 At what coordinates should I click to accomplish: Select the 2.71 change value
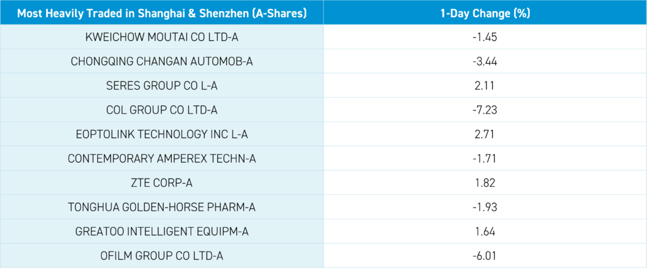point(485,134)
